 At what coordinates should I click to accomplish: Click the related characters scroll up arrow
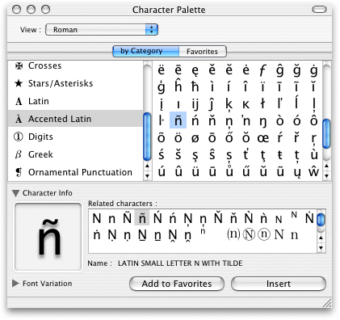click(x=321, y=238)
